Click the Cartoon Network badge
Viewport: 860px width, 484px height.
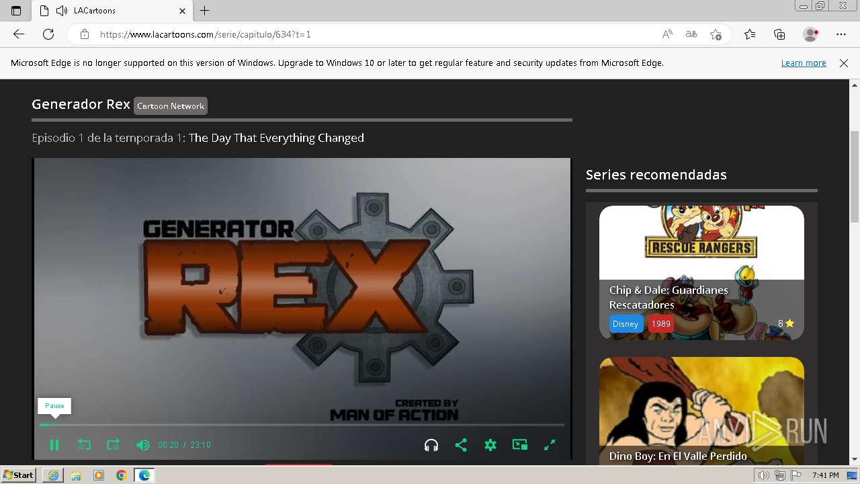click(171, 106)
